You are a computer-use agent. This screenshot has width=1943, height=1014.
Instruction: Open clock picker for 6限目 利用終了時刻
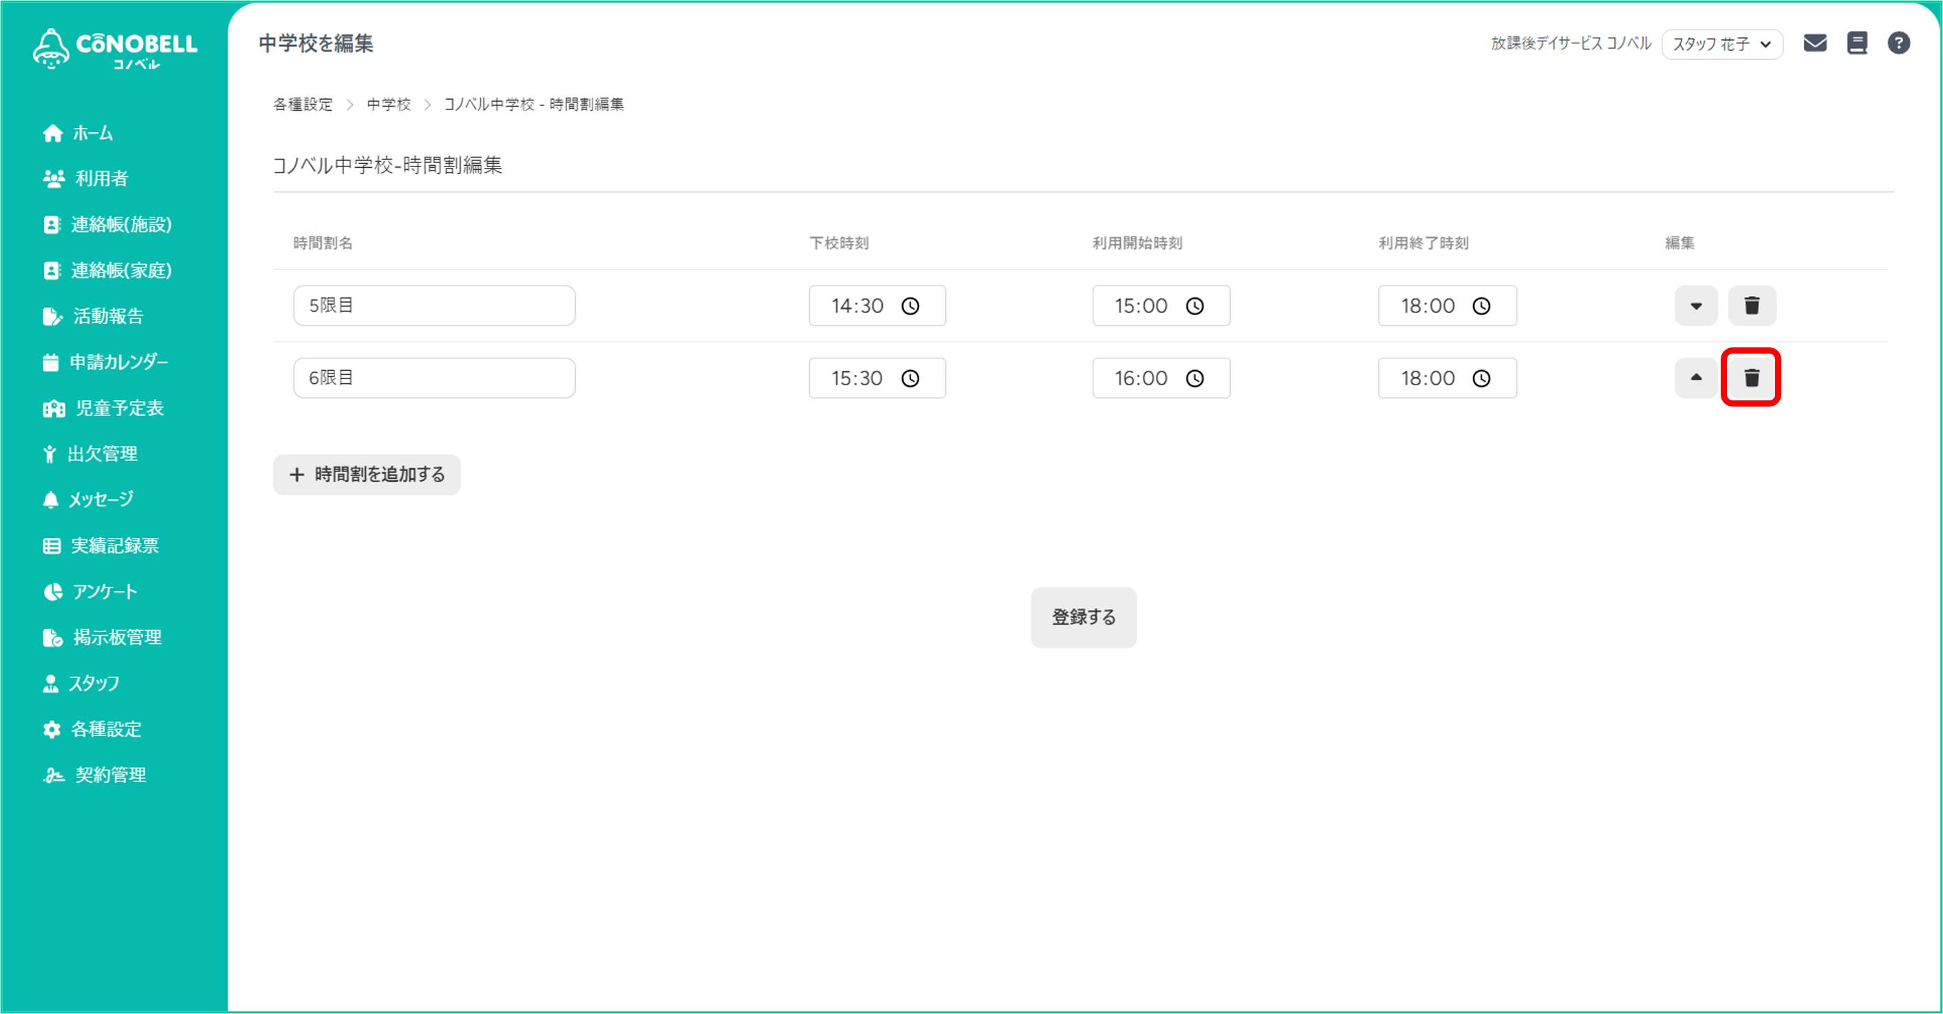click(x=1481, y=378)
